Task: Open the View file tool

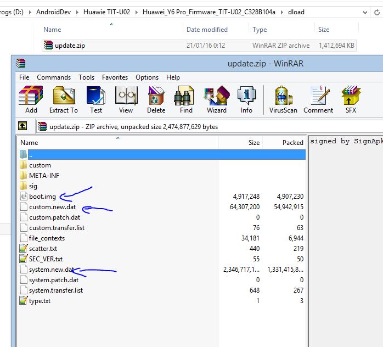Action: 126,99
